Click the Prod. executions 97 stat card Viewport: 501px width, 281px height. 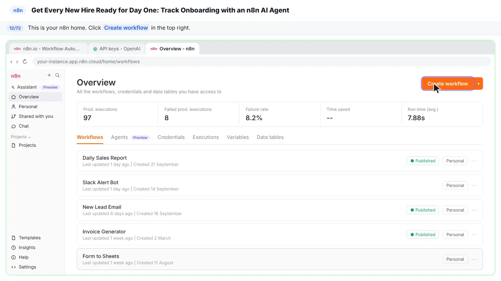pos(117,114)
